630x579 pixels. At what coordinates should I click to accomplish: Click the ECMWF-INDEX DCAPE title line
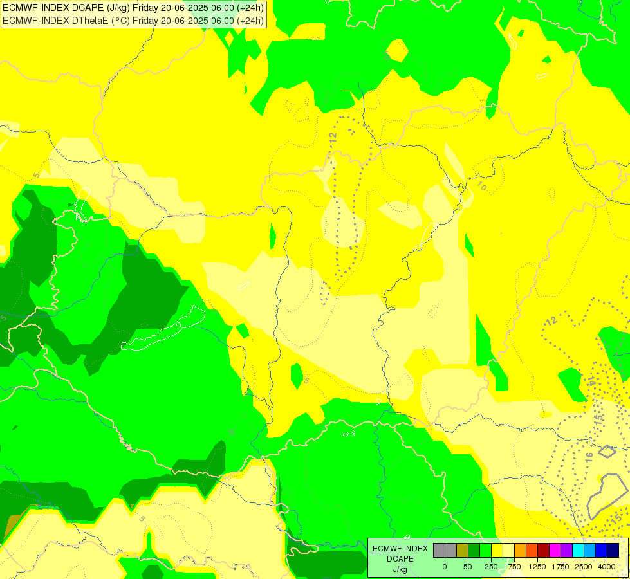(133, 8)
